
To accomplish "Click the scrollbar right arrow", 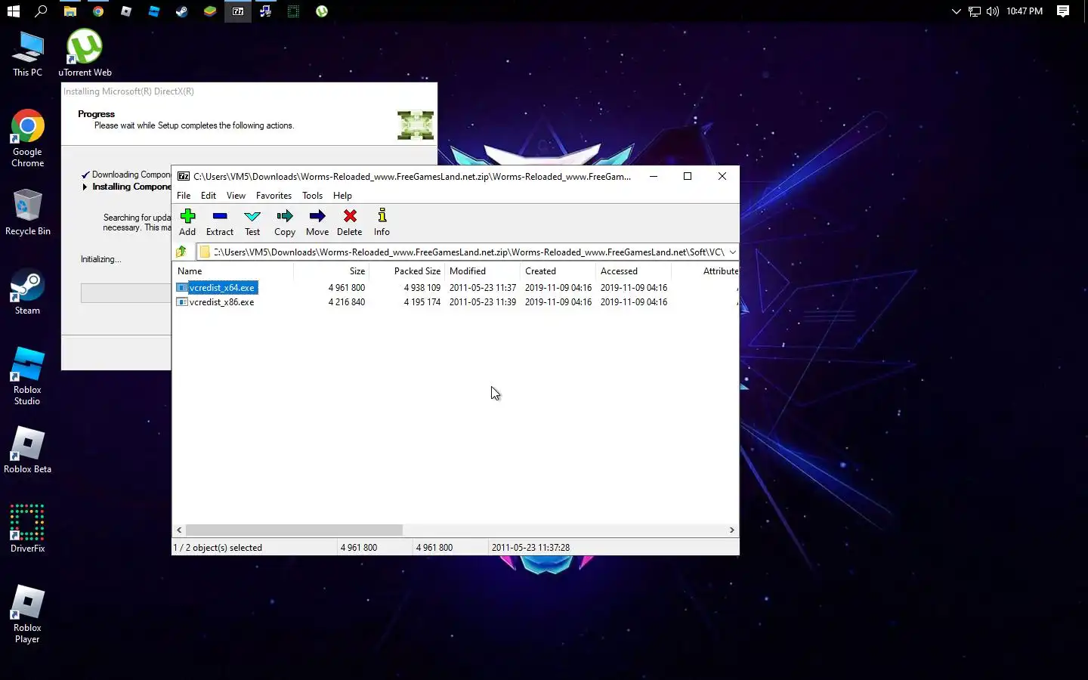I will pyautogui.click(x=731, y=530).
